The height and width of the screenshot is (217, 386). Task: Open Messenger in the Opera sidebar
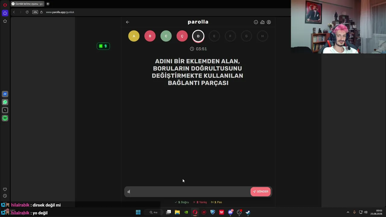(5, 94)
